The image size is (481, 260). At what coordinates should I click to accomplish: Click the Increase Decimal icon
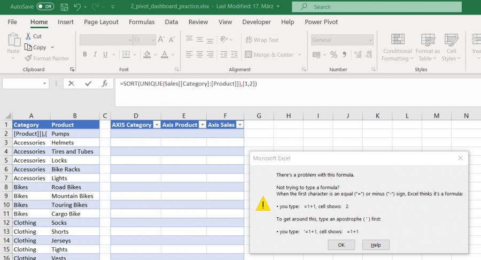point(358,55)
